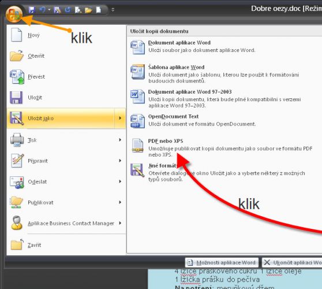The height and width of the screenshot is (289, 322).
Task: Click the Ukončit aplikaci Word button
Action: [x=292, y=262]
